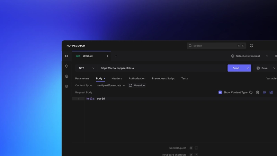This screenshot has height=156, width=277.
Task: Click the Variables label
Action: point(271,79)
